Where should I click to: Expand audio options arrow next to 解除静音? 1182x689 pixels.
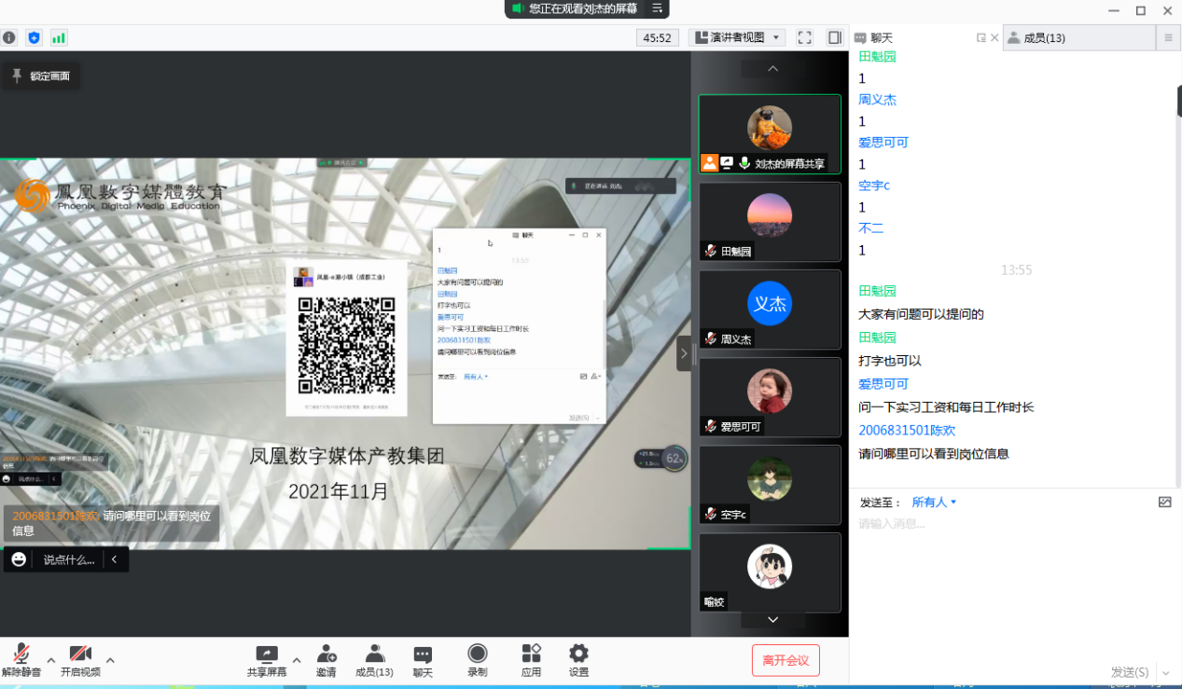tap(50, 660)
